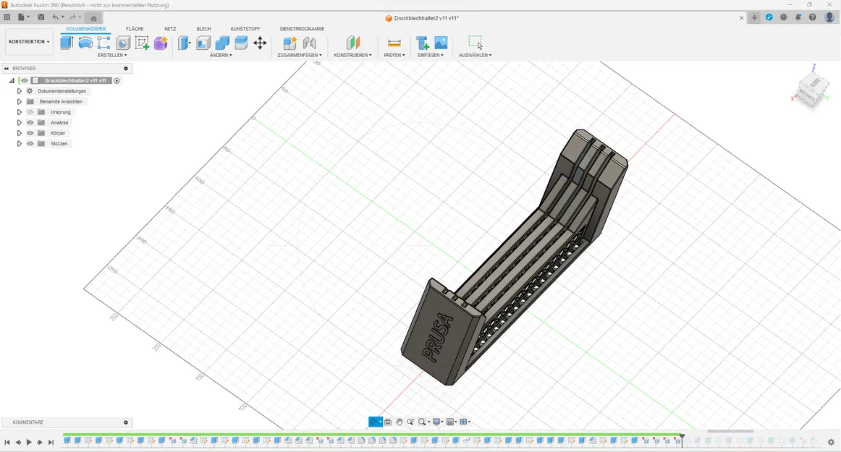Toggle visibility of the Skizzen folder
Screen dimensions: 841x452
tap(30, 143)
